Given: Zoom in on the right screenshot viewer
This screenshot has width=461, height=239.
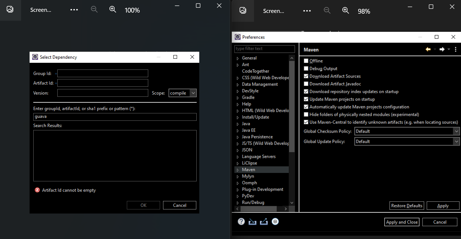Looking at the screenshot, I should pos(346,10).
